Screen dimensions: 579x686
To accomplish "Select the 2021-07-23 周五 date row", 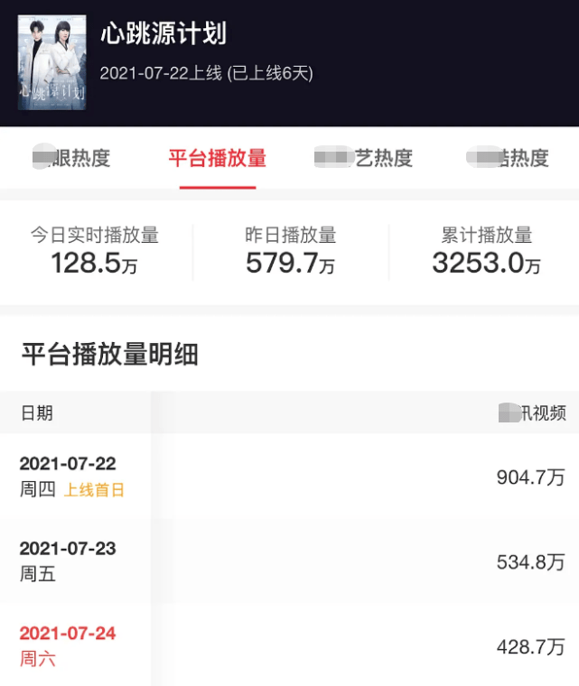I will (289, 561).
